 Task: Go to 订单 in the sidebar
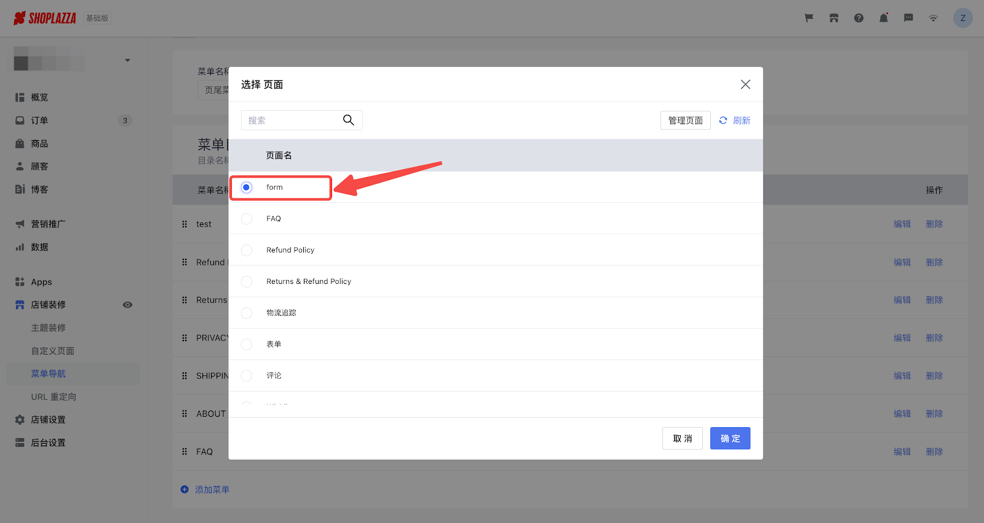39,120
